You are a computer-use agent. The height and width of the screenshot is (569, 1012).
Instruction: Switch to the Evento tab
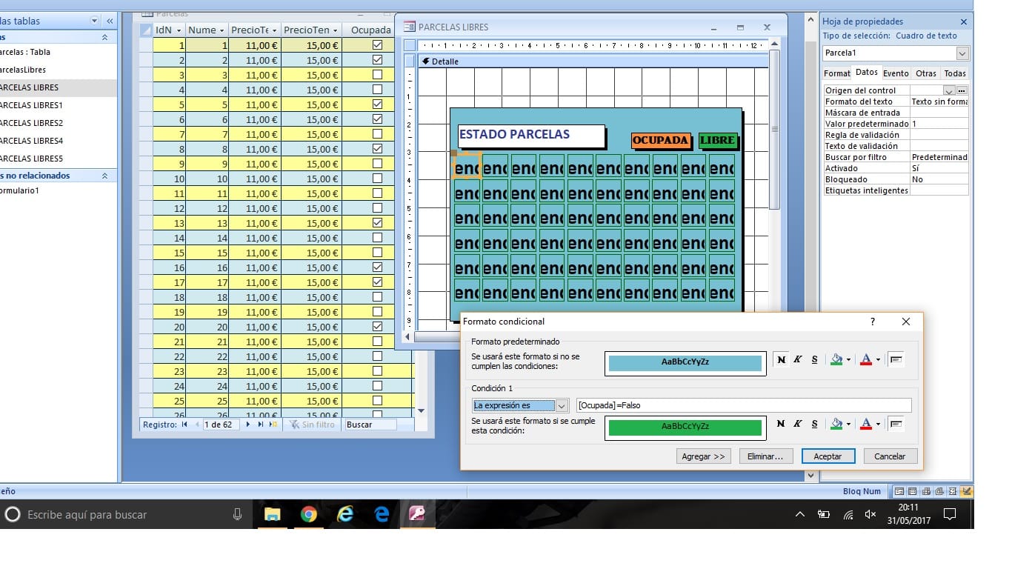898,73
